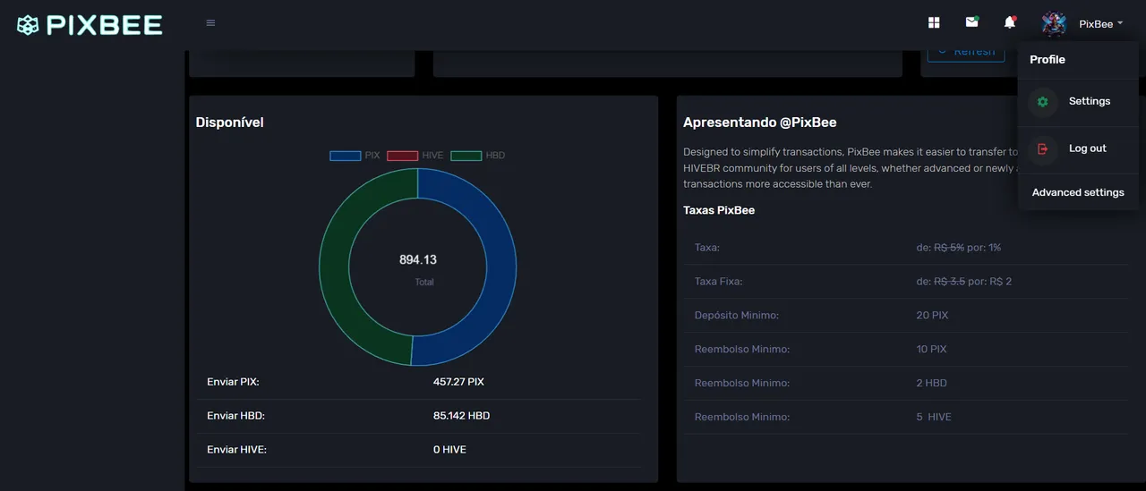This screenshot has width=1146, height=491.
Task: Click the Enviar PIX label
Action: pyautogui.click(x=233, y=382)
